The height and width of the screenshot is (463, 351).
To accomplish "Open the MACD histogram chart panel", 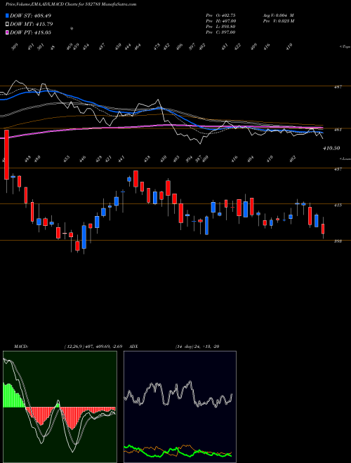I will [60, 407].
